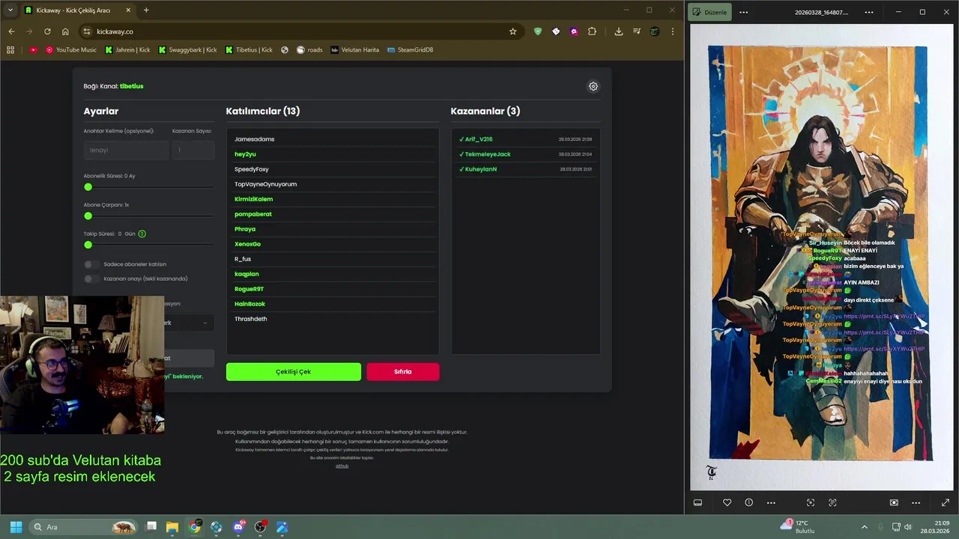Toggle Sadece aboneler katılsın switch

tap(91, 264)
